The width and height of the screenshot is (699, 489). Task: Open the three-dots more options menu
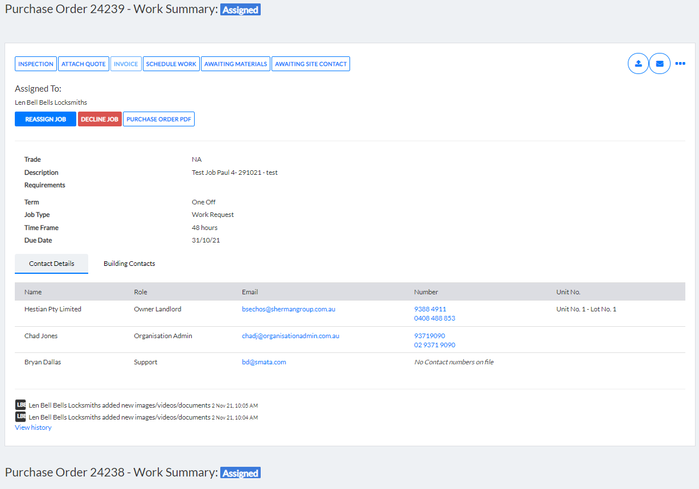pos(680,64)
